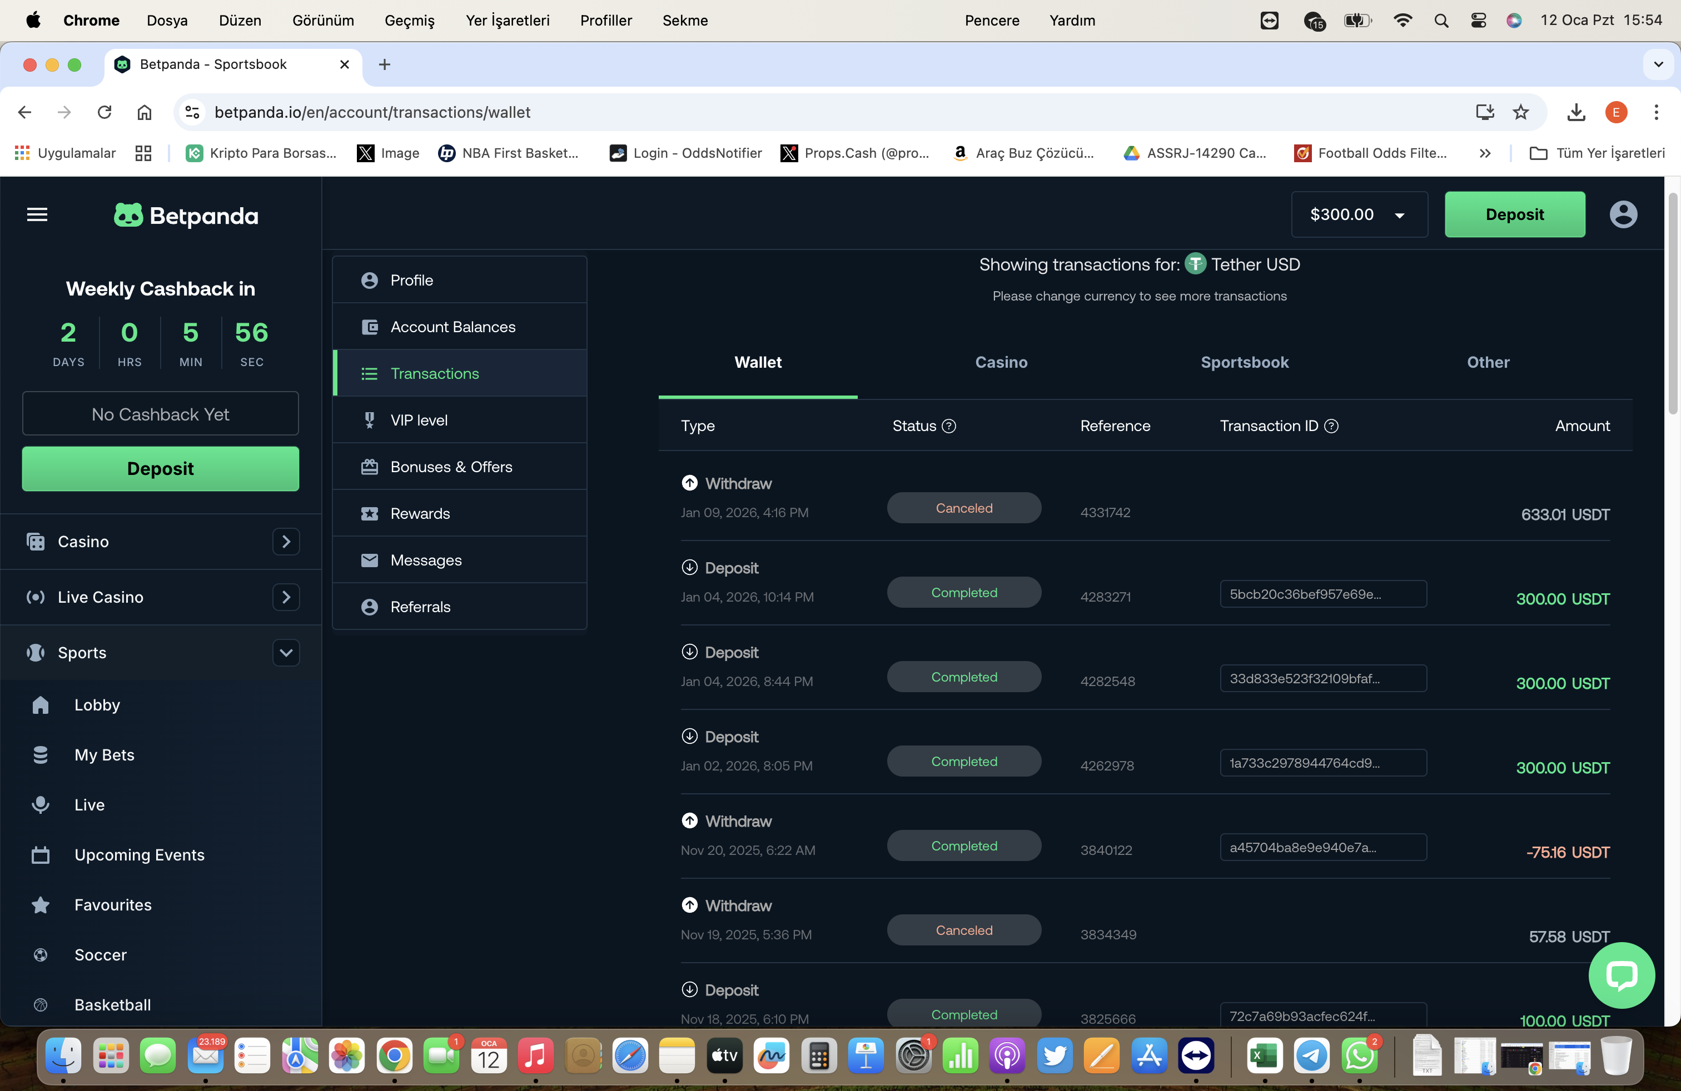Collapse the Sports sidebar section
The height and width of the screenshot is (1091, 1681).
tap(286, 653)
